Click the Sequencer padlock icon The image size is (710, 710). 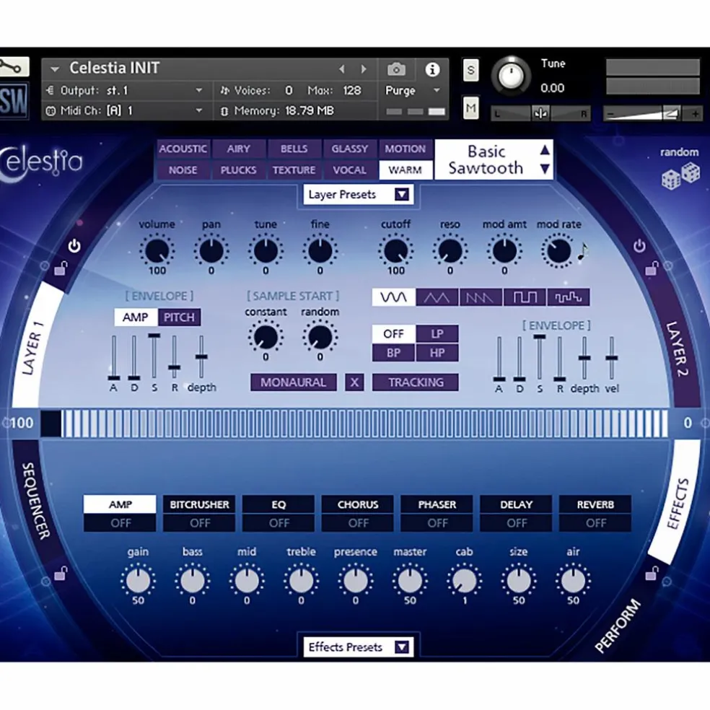pos(61,573)
